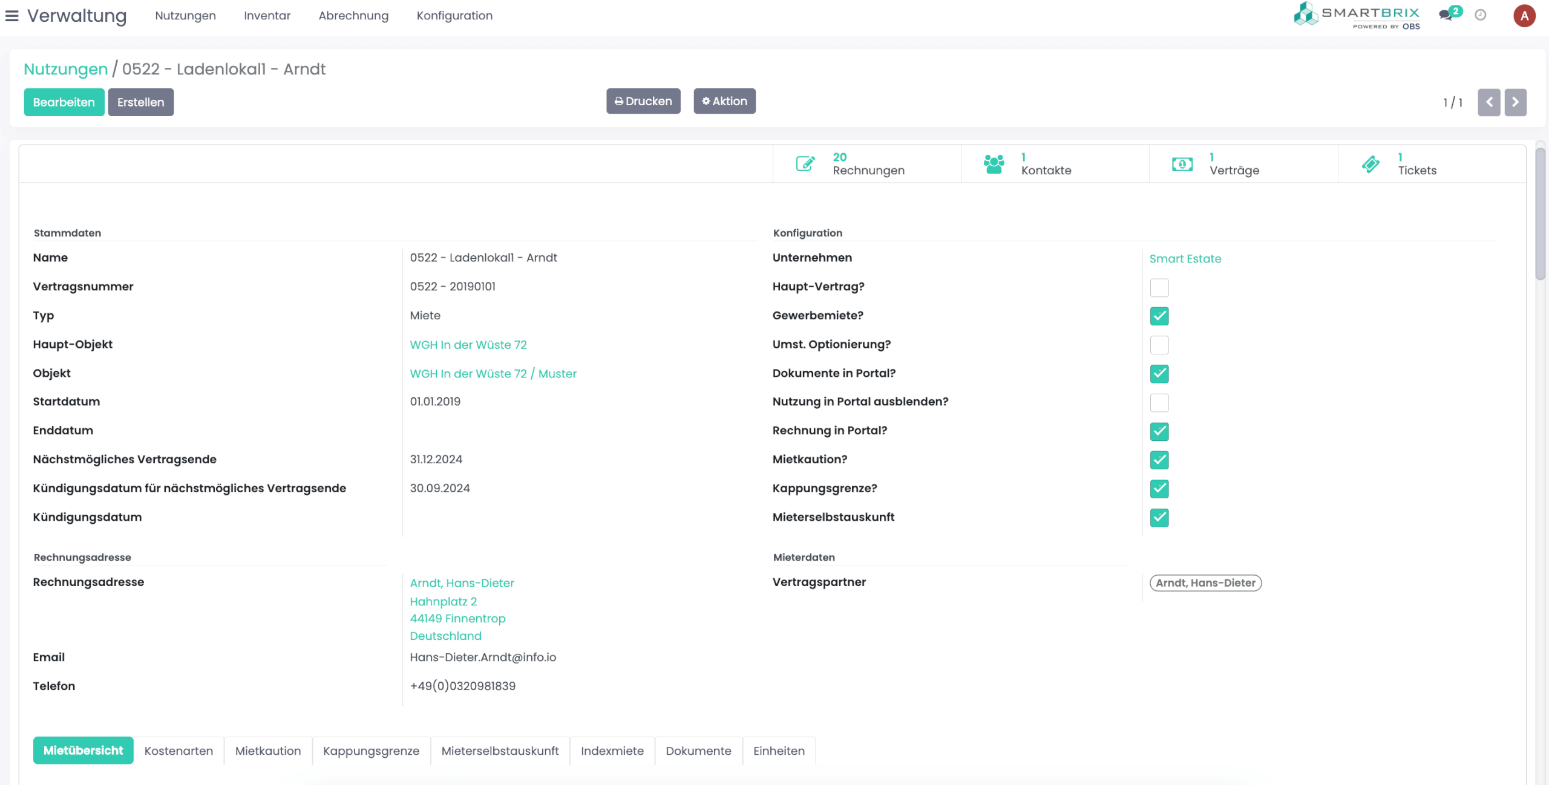The height and width of the screenshot is (785, 1549).
Task: Toggle Gewerbemiete? checkbox
Action: [x=1159, y=316]
